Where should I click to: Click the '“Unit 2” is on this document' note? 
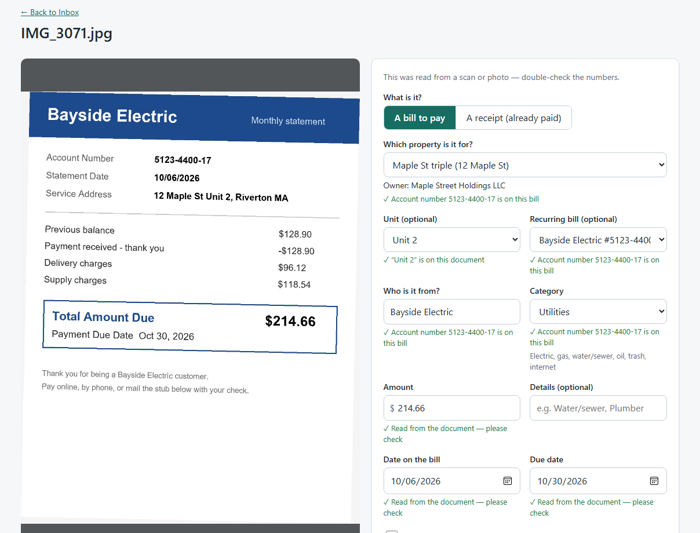434,260
